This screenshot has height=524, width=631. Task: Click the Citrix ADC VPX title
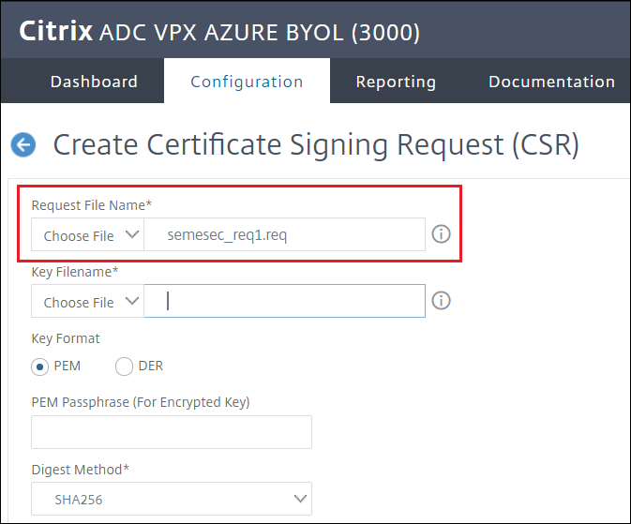(219, 32)
